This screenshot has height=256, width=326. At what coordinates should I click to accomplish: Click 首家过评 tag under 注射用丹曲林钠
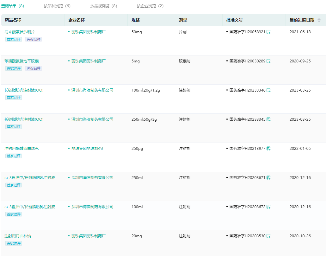click(x=14, y=243)
